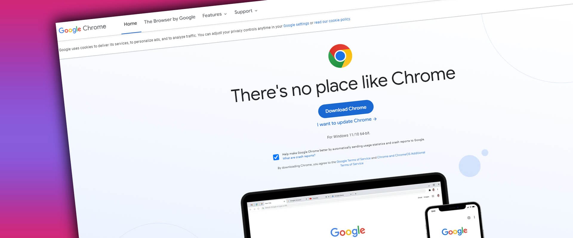Open What are crash reports link
Viewport: 573px width, 238px height.
299,156
